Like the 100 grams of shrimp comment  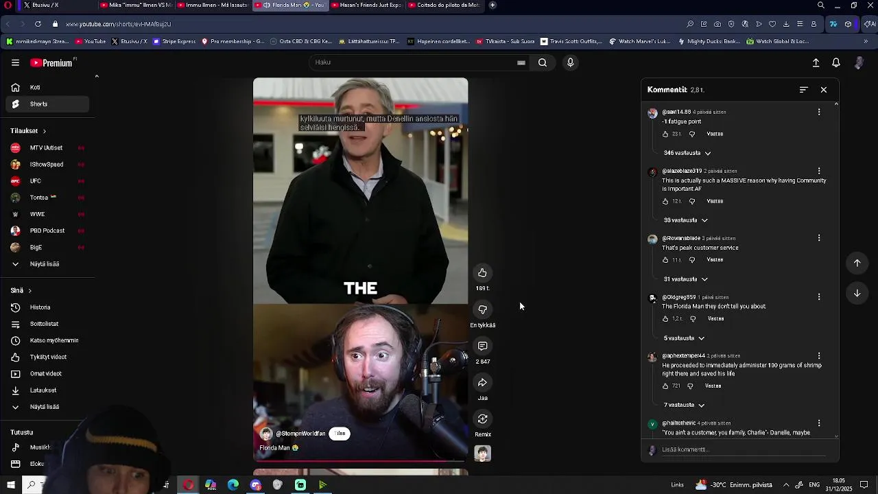tap(665, 386)
